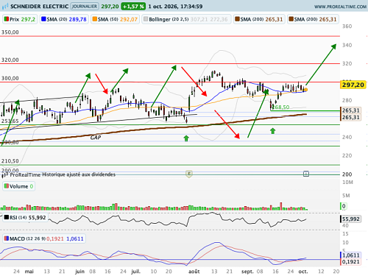
Task: Open the SMA (50) 292,07 indicator settings
Action: click(115, 19)
